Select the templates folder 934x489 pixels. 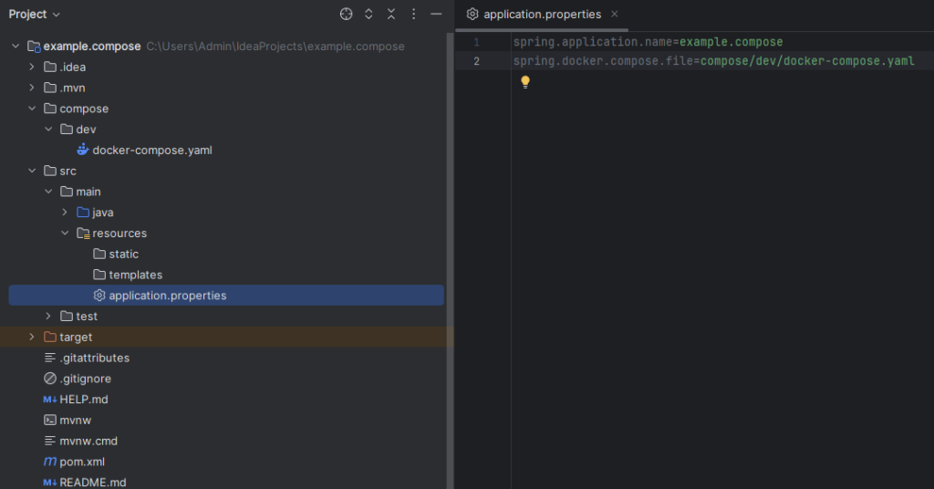(135, 275)
